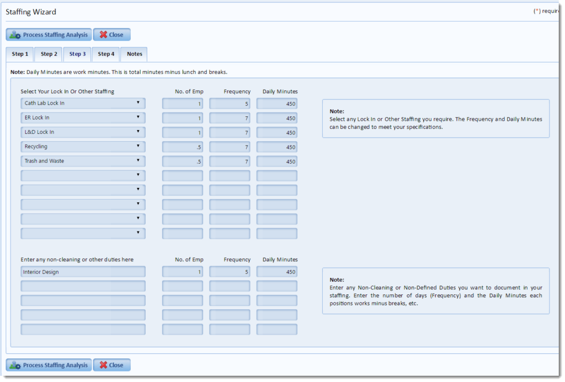This screenshot has height=382, width=565.
Task: Open the L&D Lock In dropdown
Action: pyautogui.click(x=83, y=132)
